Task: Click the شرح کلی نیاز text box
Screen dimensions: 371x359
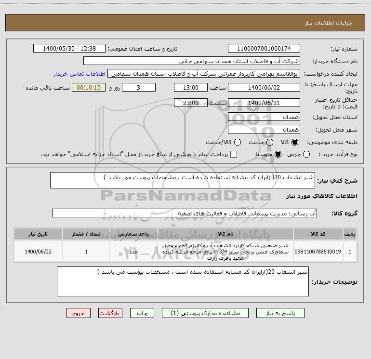Action: tap(183, 180)
